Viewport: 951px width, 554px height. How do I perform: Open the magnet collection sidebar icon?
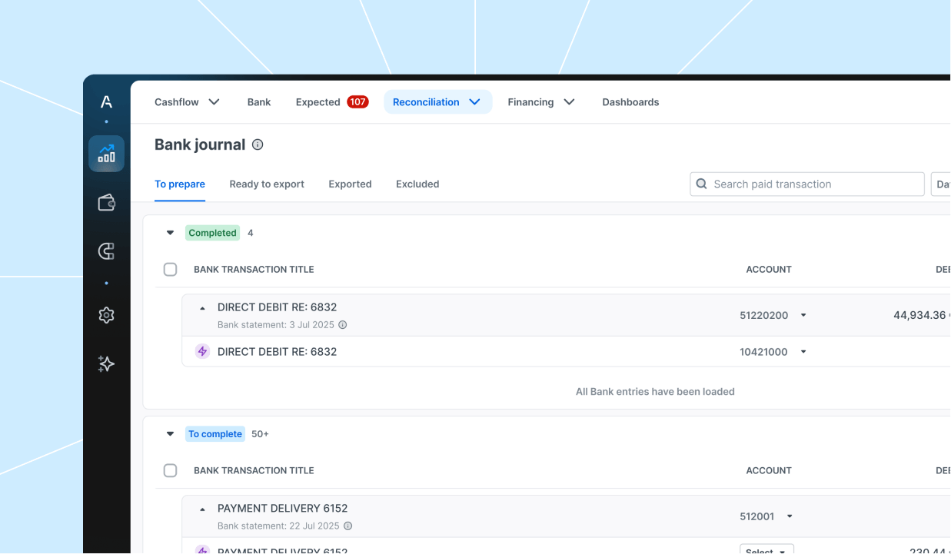point(106,251)
